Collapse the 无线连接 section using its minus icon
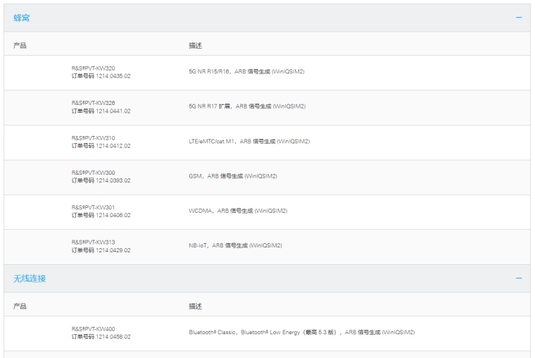 [x=519, y=278]
